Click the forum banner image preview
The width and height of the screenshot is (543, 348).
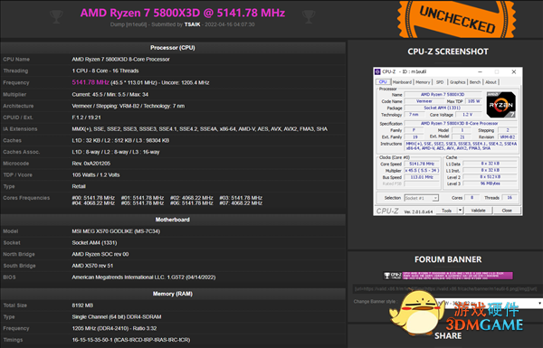point(448,276)
